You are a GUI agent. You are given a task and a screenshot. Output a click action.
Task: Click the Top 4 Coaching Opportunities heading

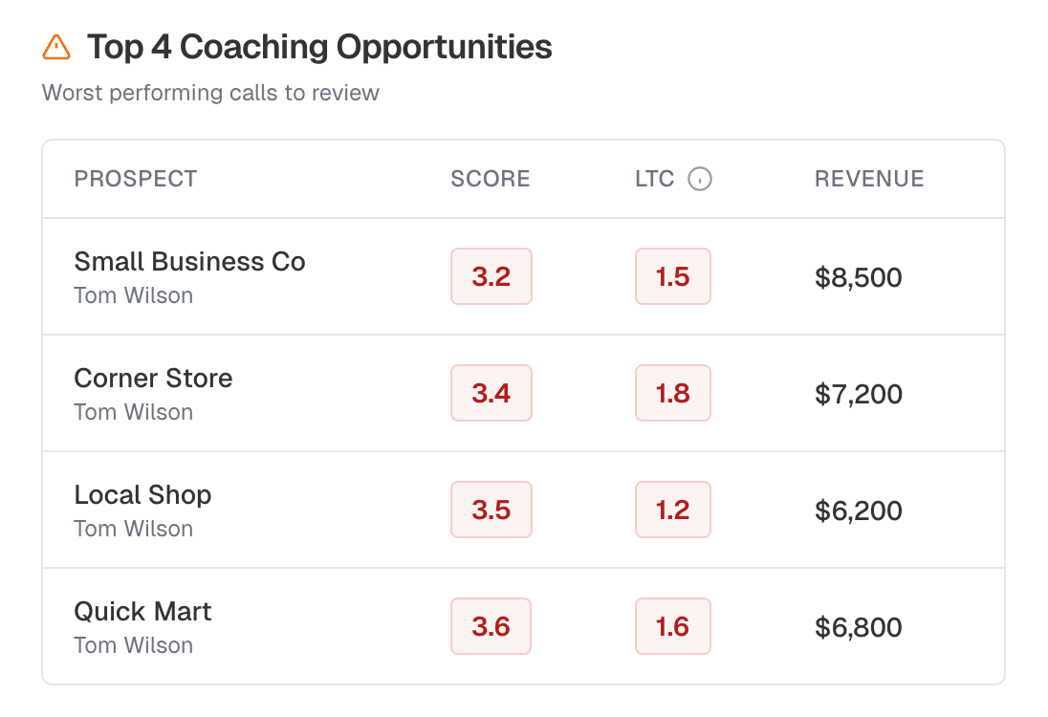[x=319, y=47]
